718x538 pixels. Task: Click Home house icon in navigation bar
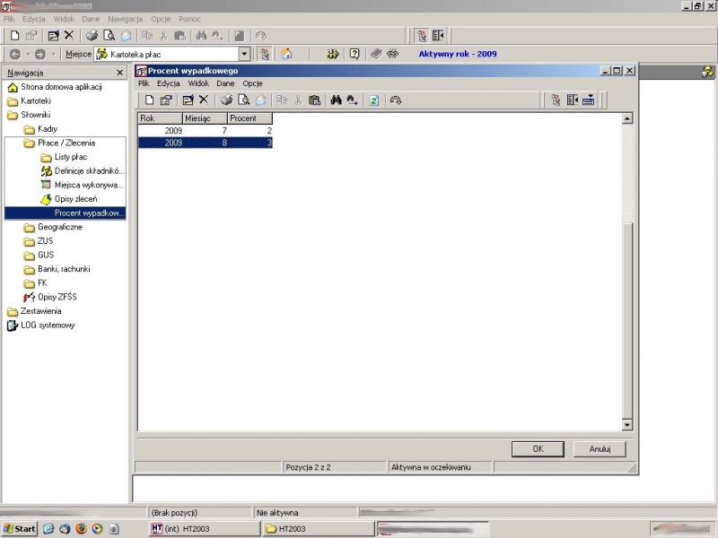coord(286,54)
